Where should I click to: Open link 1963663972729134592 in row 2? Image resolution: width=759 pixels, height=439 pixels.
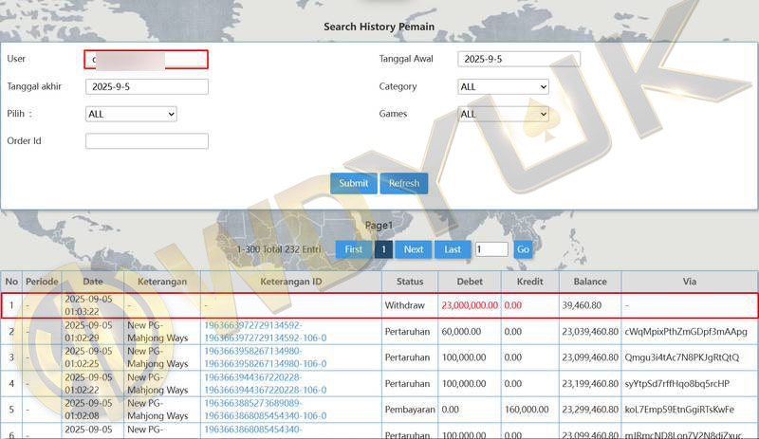click(266, 332)
